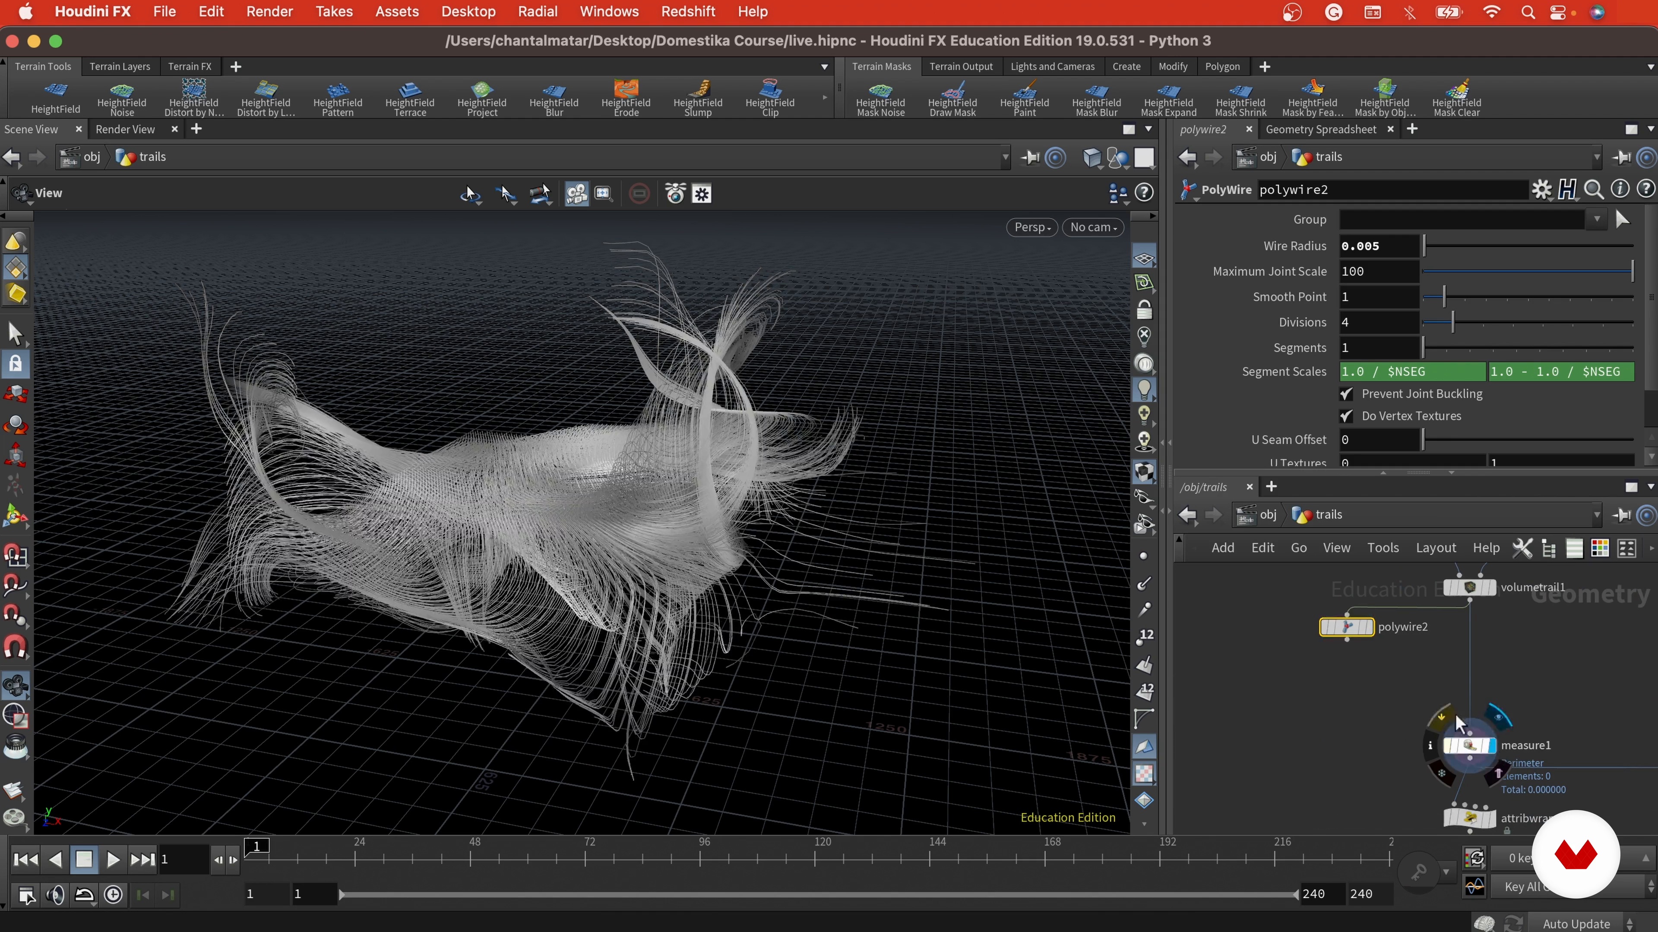The height and width of the screenshot is (932, 1658).
Task: Select the HeightField Pattern shelf tool
Action: coord(338,98)
